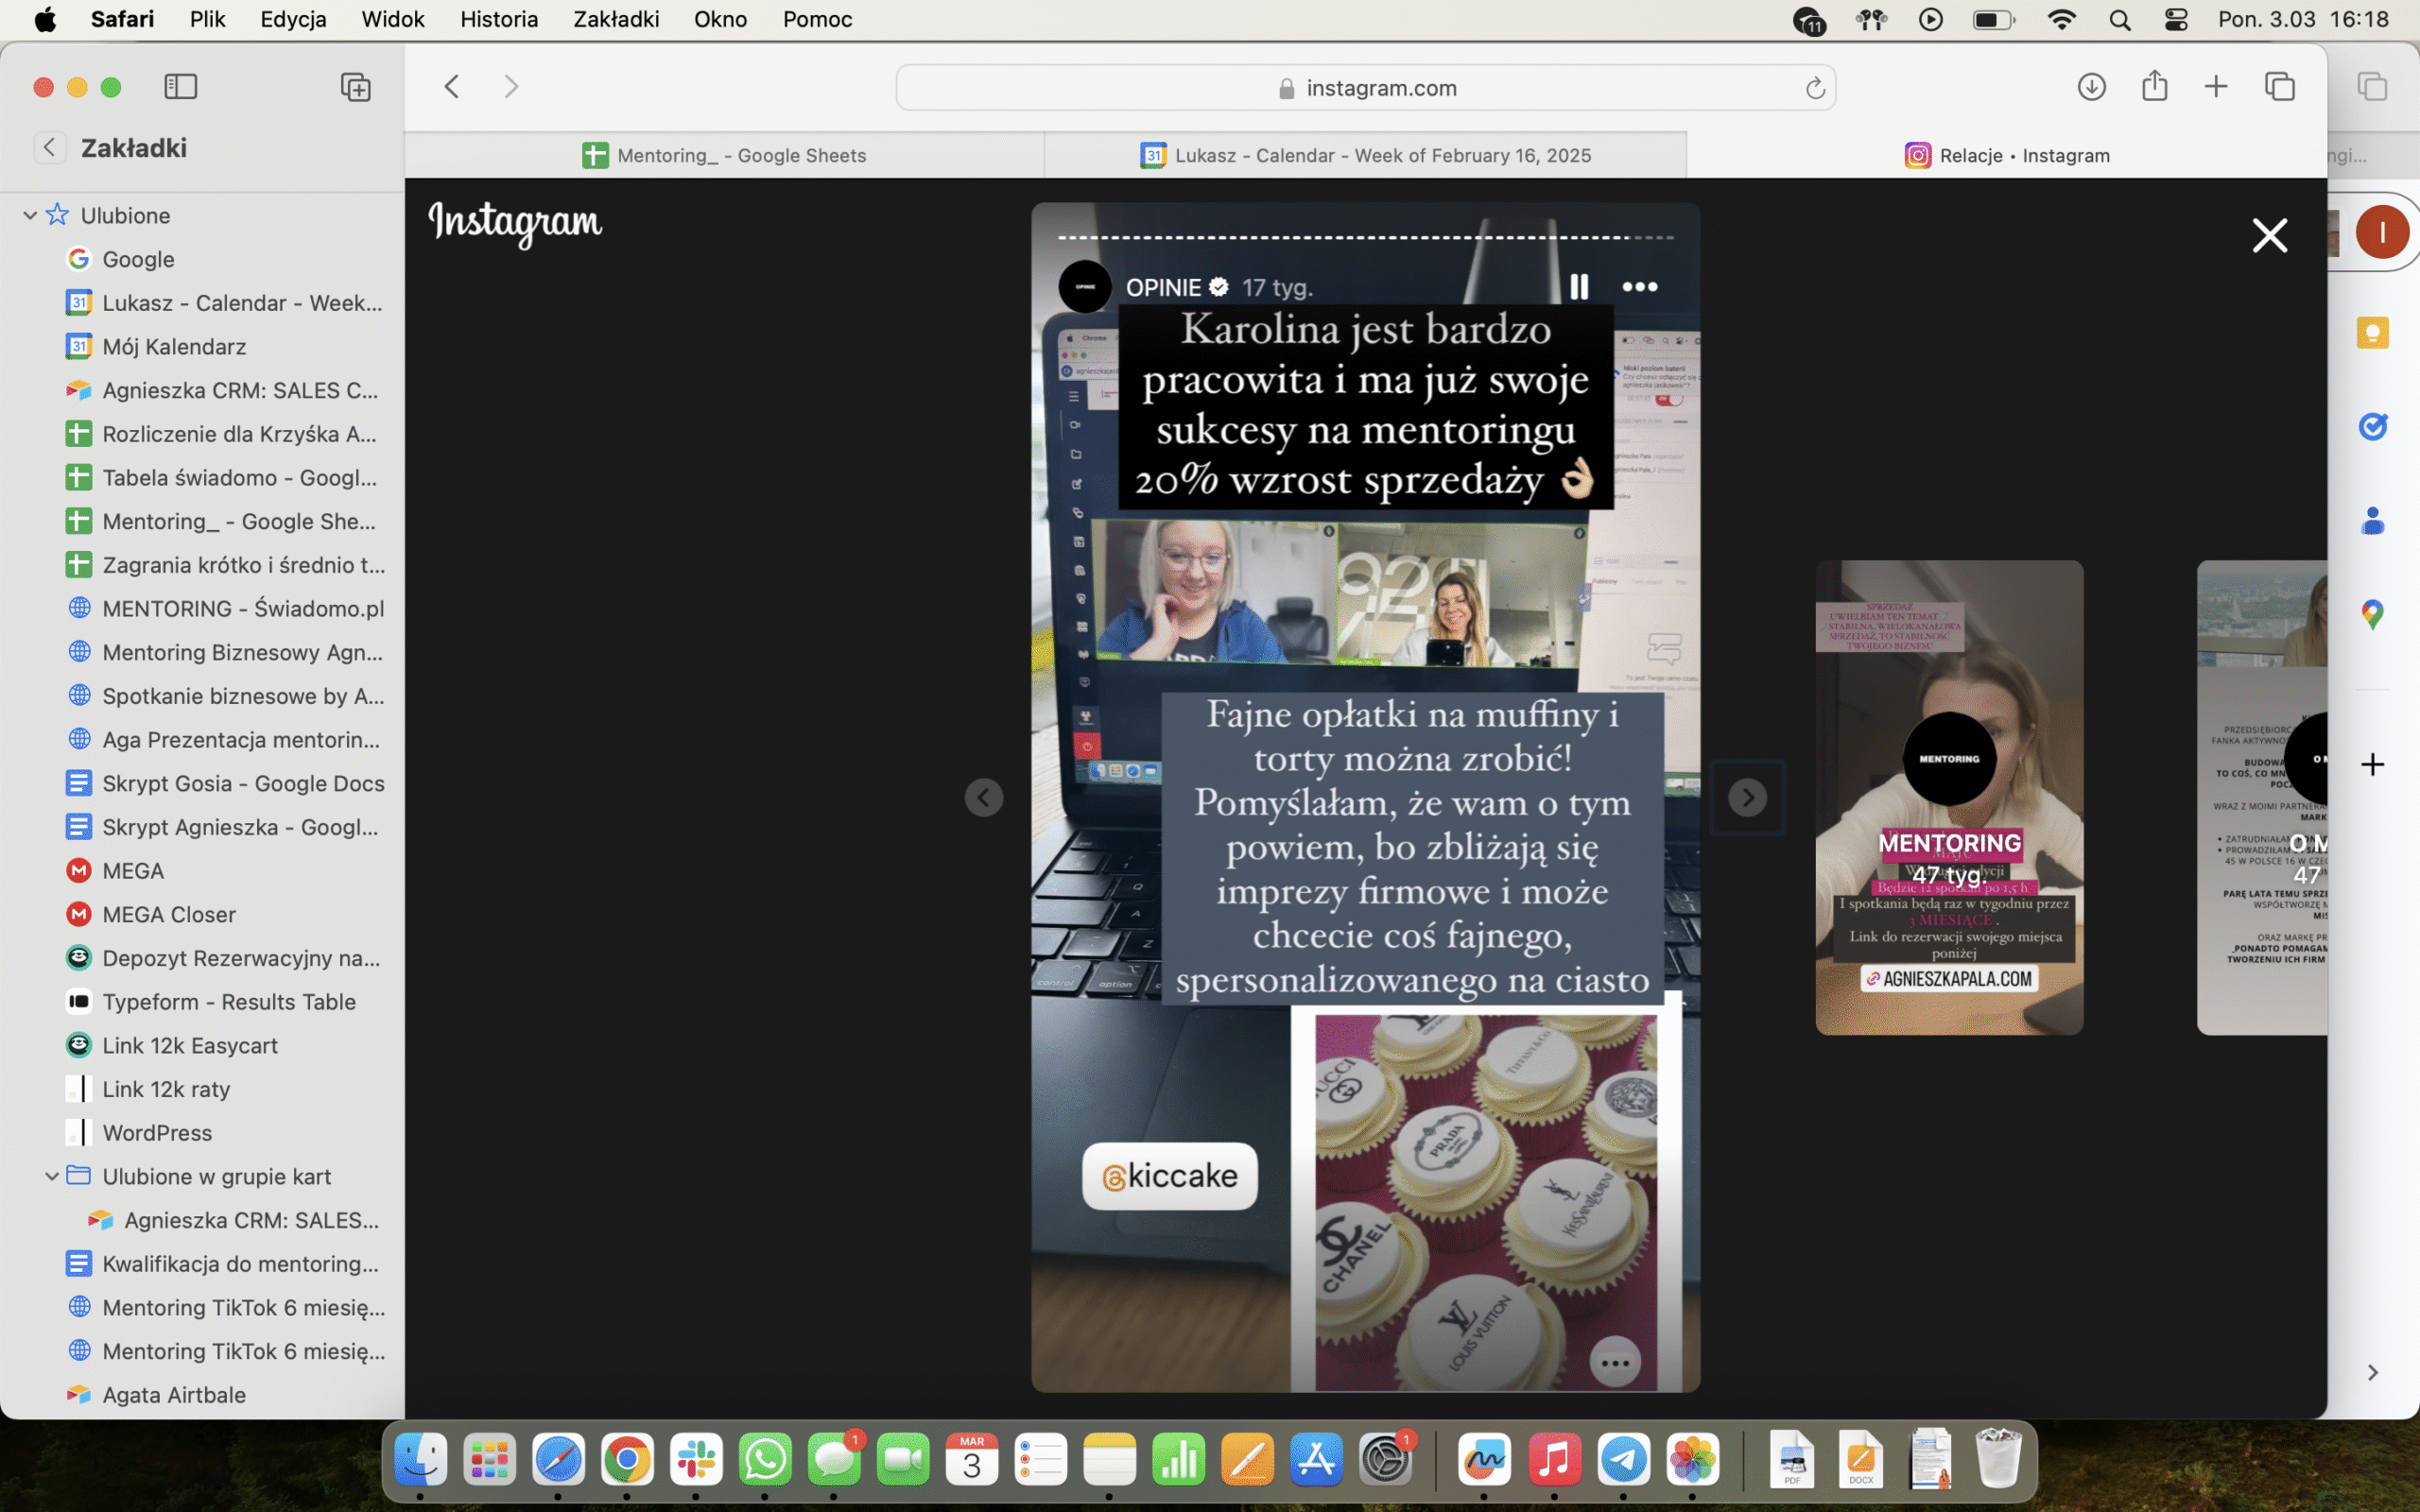This screenshot has height=1512, width=2420.
Task: Hide the Safari sidebar
Action: pos(181,87)
